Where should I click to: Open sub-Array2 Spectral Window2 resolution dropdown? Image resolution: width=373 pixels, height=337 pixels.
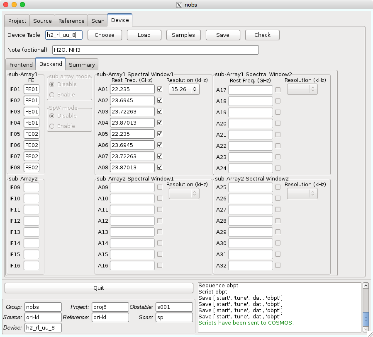tap(302, 194)
